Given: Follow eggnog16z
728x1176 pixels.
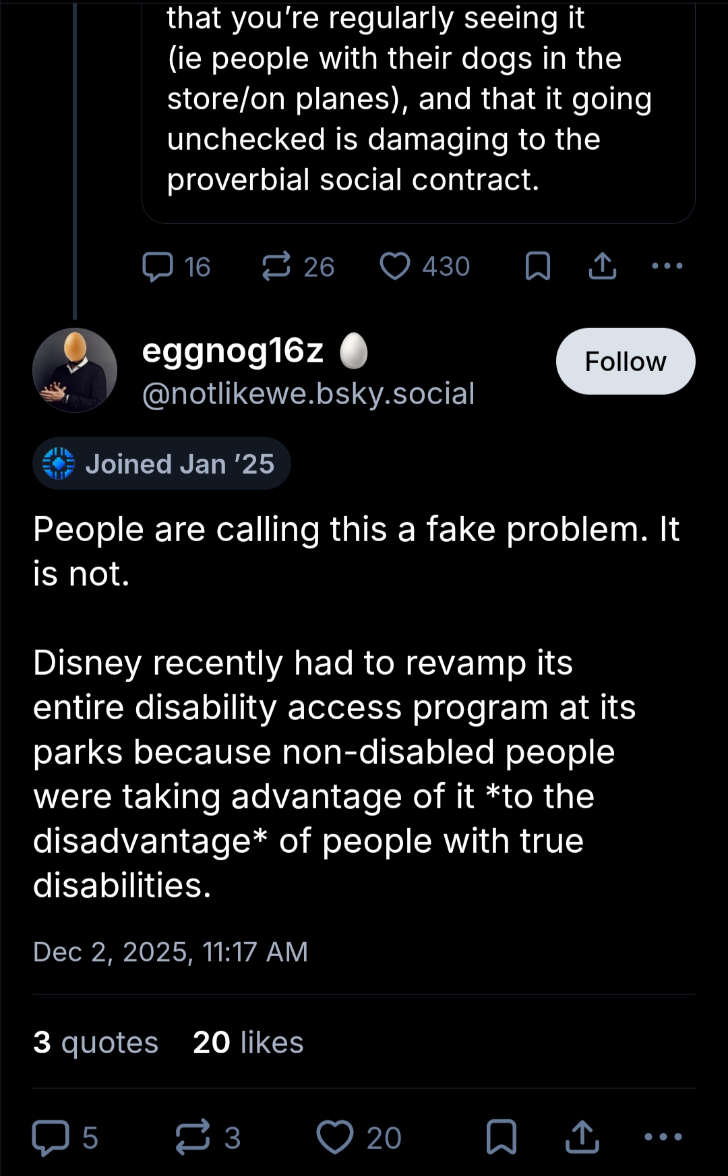Looking at the screenshot, I should pyautogui.click(x=625, y=362).
